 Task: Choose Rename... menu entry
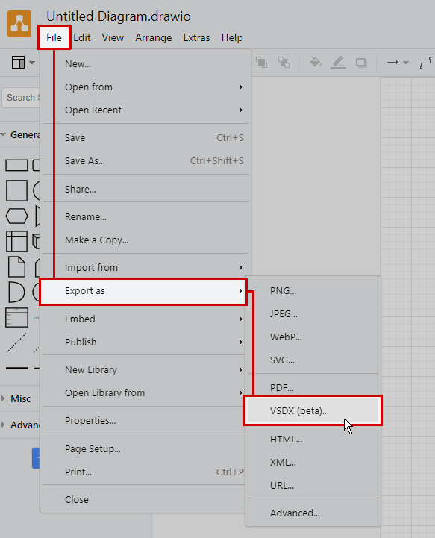[x=145, y=217]
